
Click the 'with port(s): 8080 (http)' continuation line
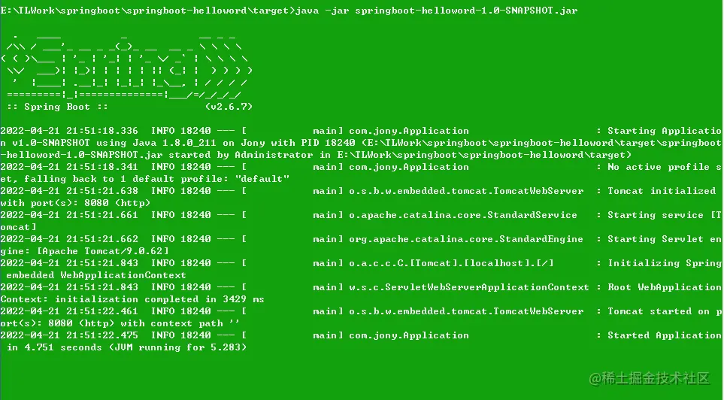[x=75, y=203]
